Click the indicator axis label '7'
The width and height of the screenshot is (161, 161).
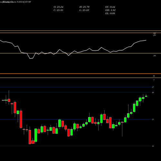[x=154, y=80]
